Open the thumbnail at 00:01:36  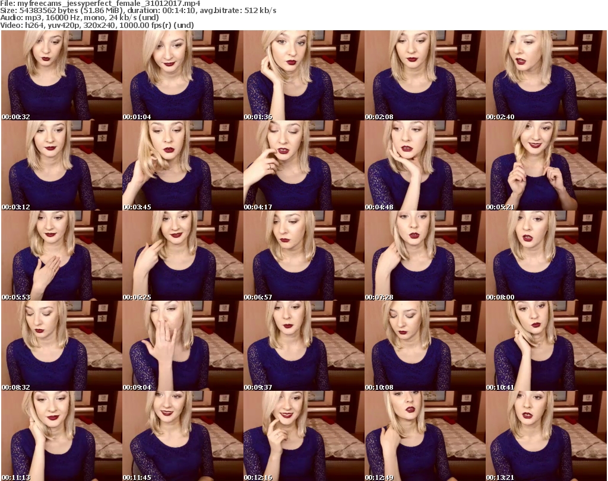click(x=303, y=75)
